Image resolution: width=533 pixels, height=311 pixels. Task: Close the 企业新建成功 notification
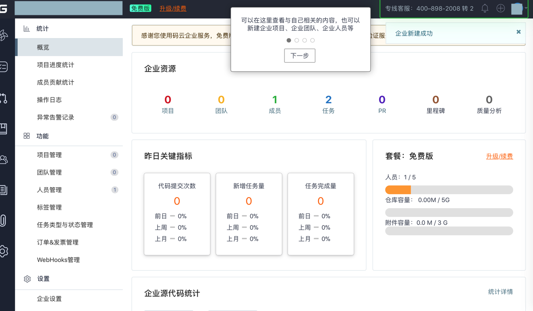point(519,32)
